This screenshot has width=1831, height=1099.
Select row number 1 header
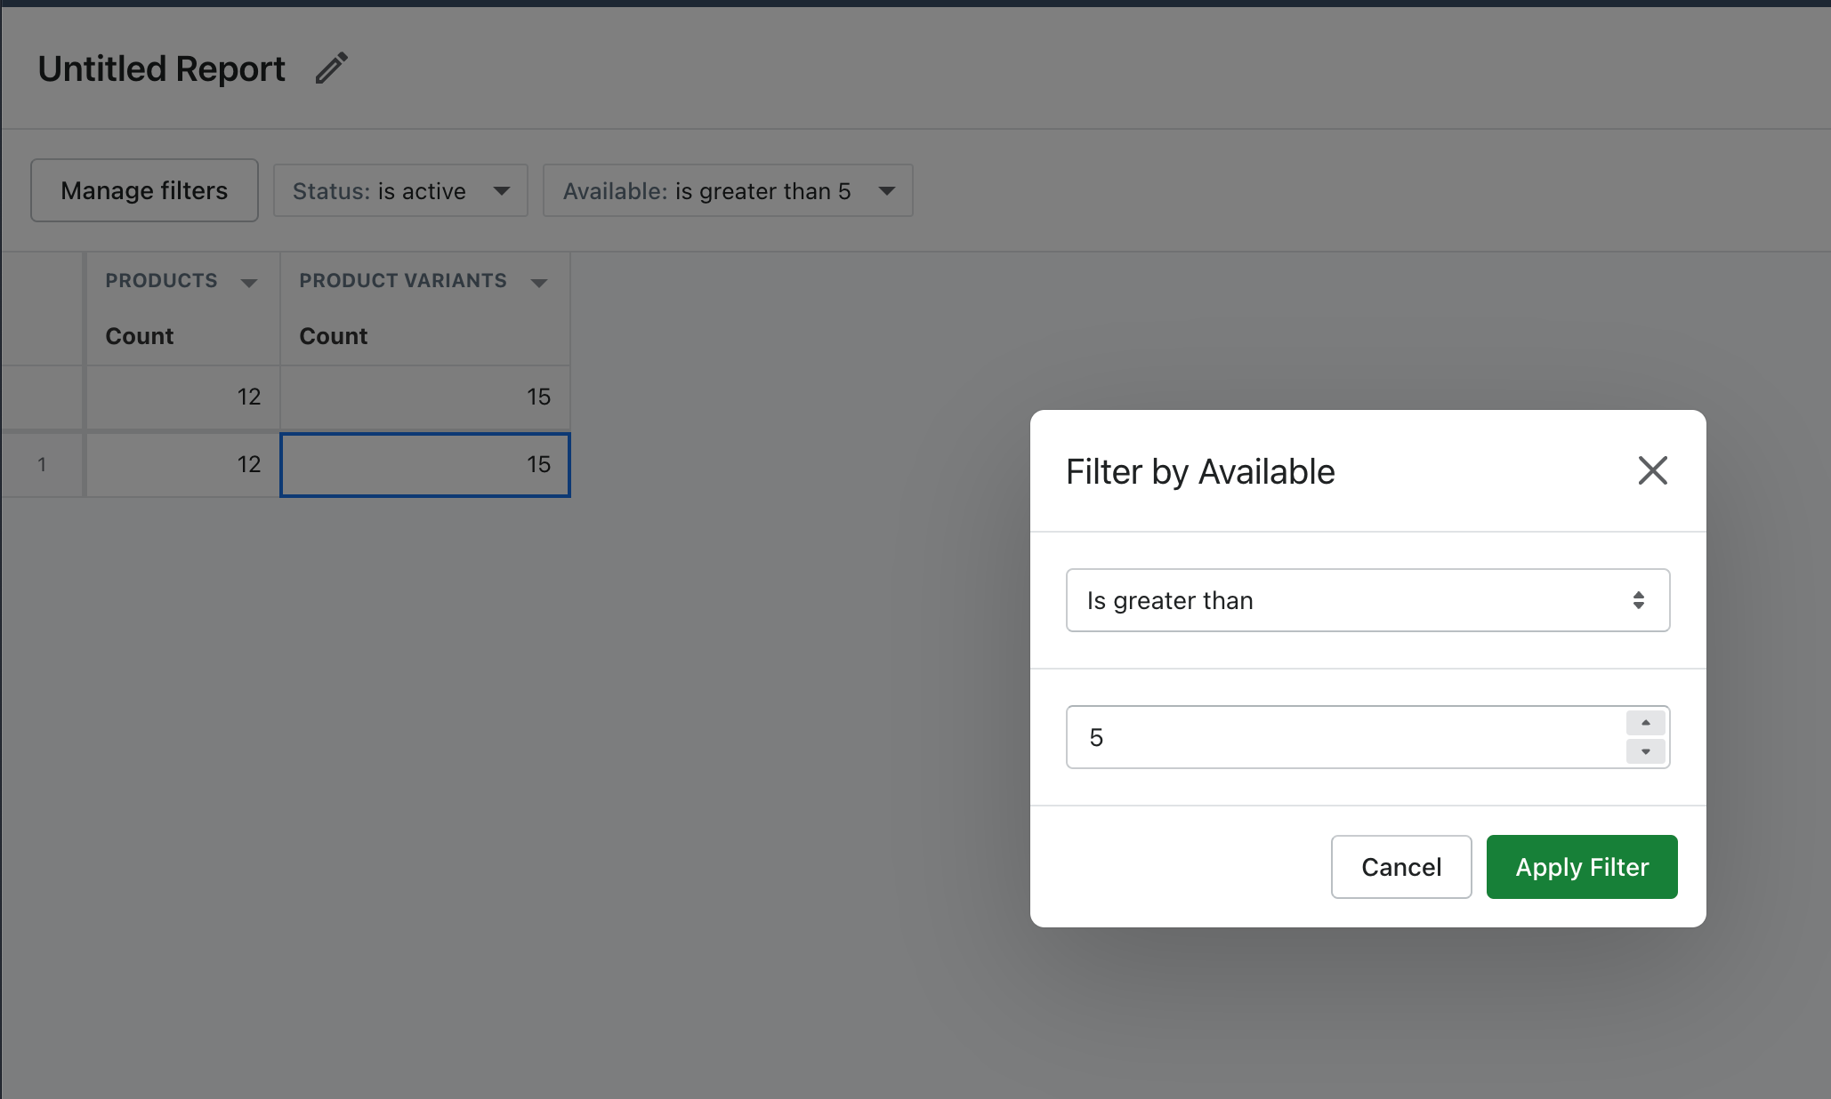pyautogui.click(x=42, y=464)
